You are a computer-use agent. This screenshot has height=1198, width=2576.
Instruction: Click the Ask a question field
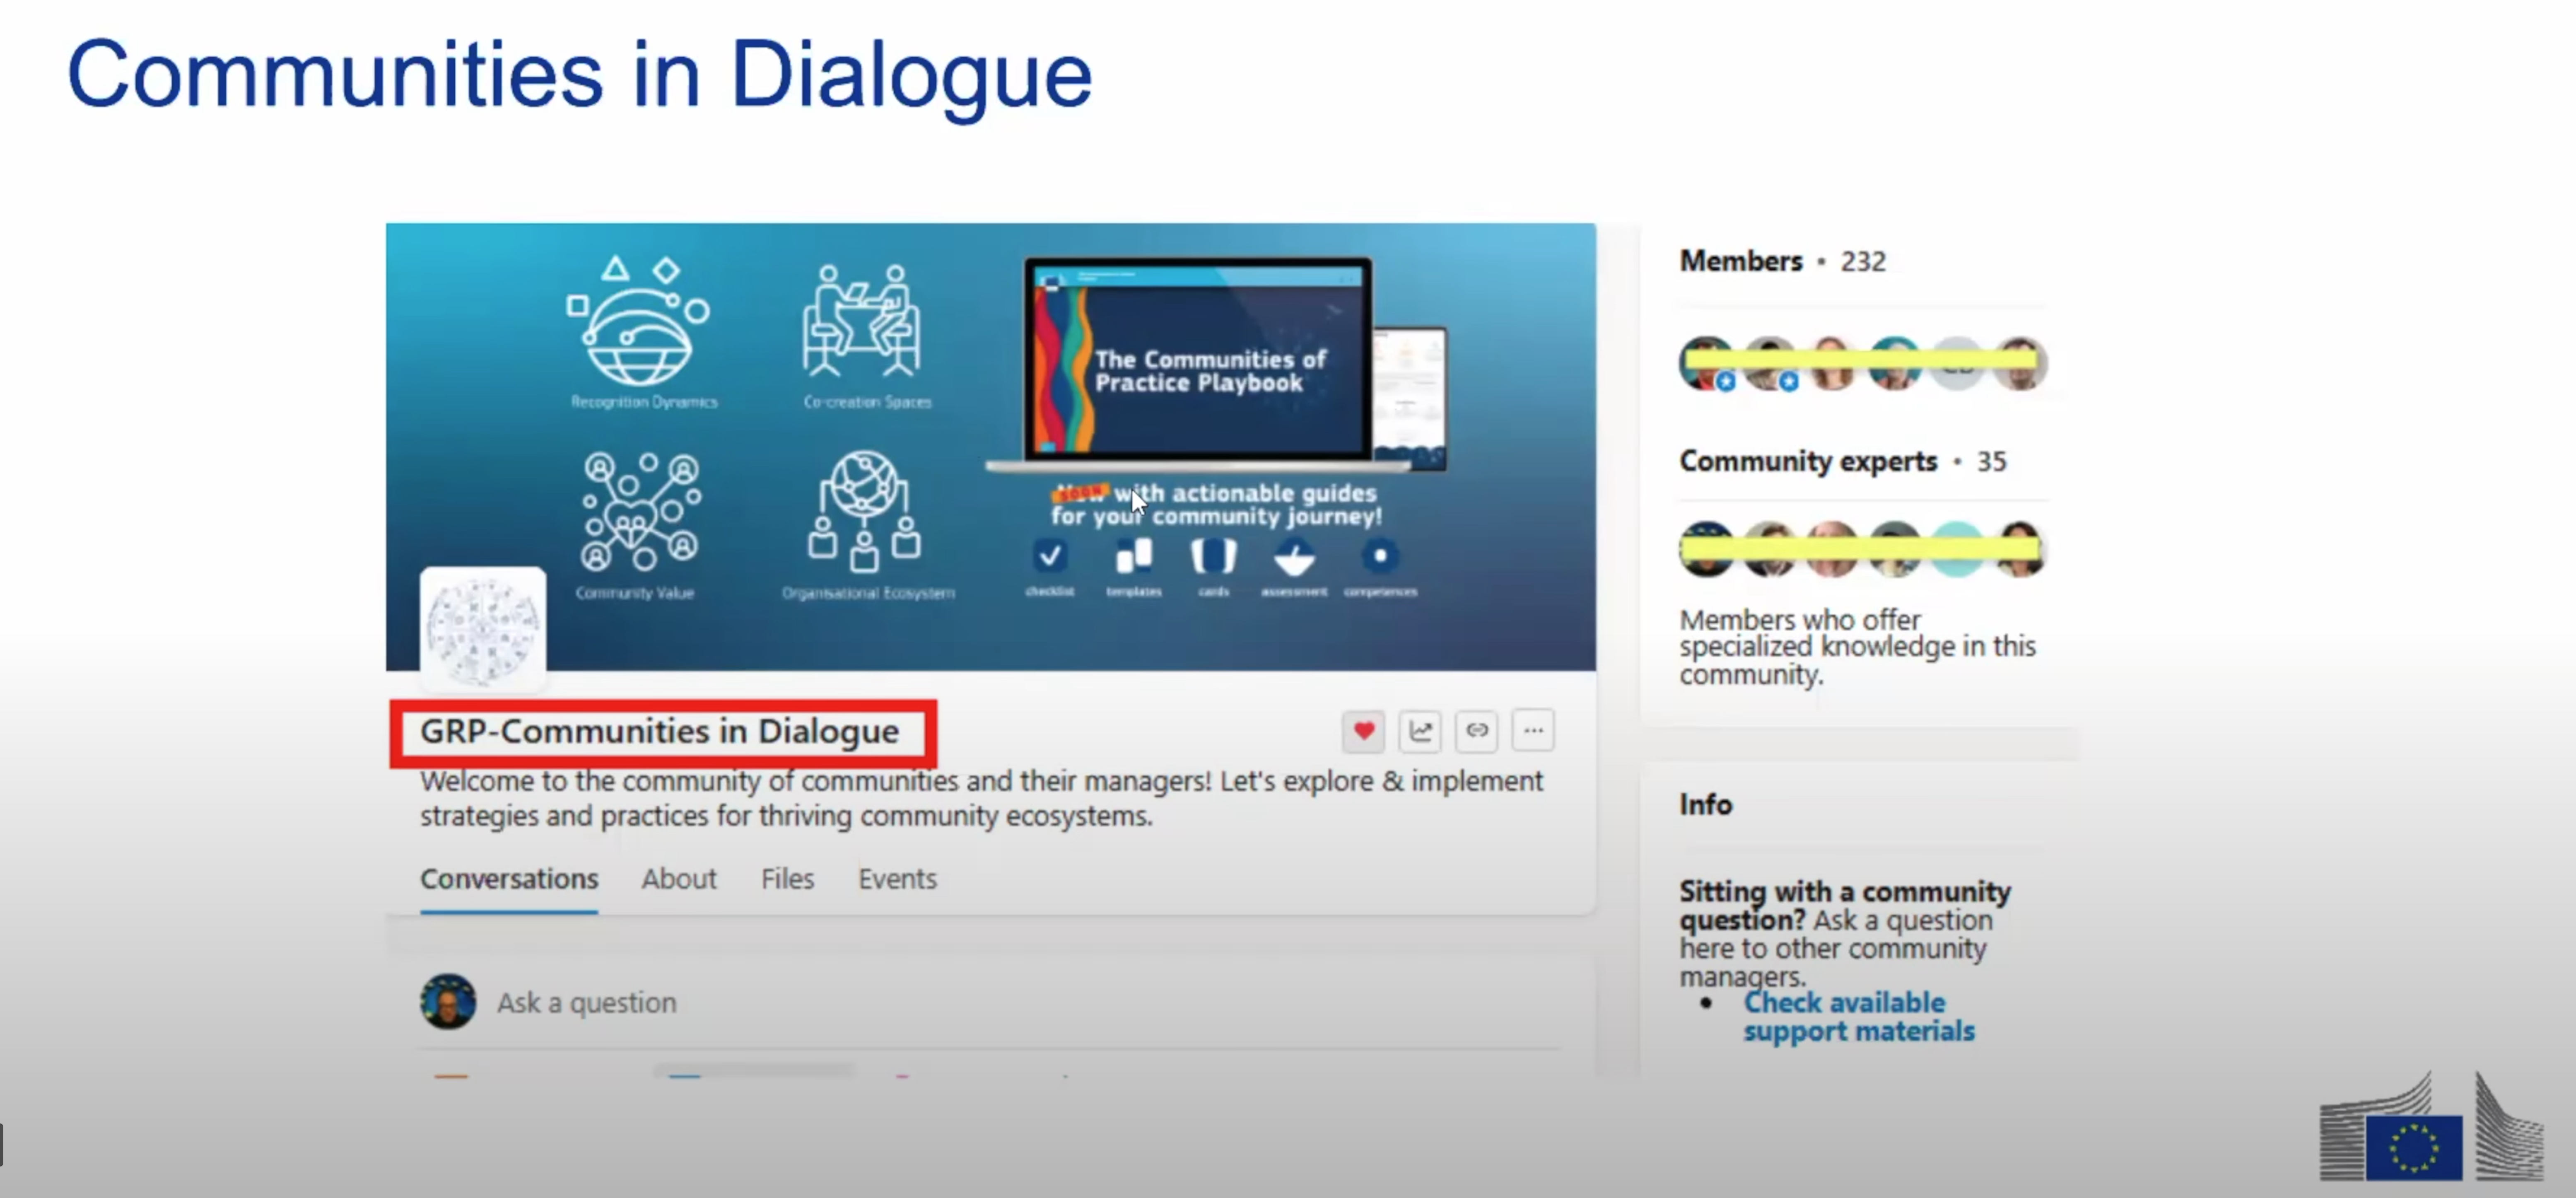tap(587, 1002)
